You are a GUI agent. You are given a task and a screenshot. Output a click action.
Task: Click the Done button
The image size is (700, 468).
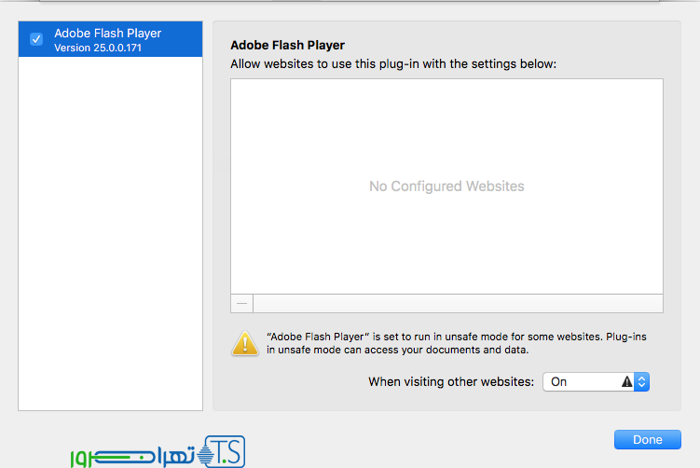(647, 440)
